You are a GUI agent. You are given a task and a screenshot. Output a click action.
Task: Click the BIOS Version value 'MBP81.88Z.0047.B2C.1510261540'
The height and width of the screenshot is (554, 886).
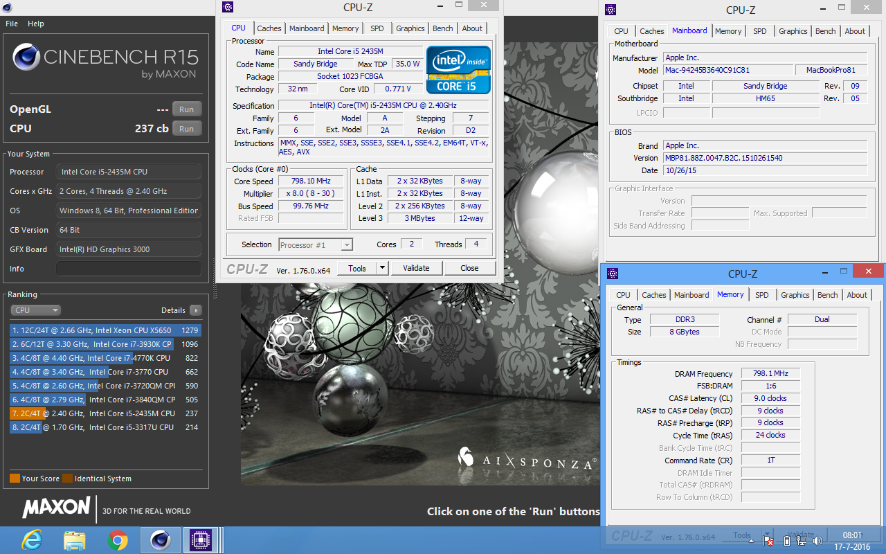765,158
